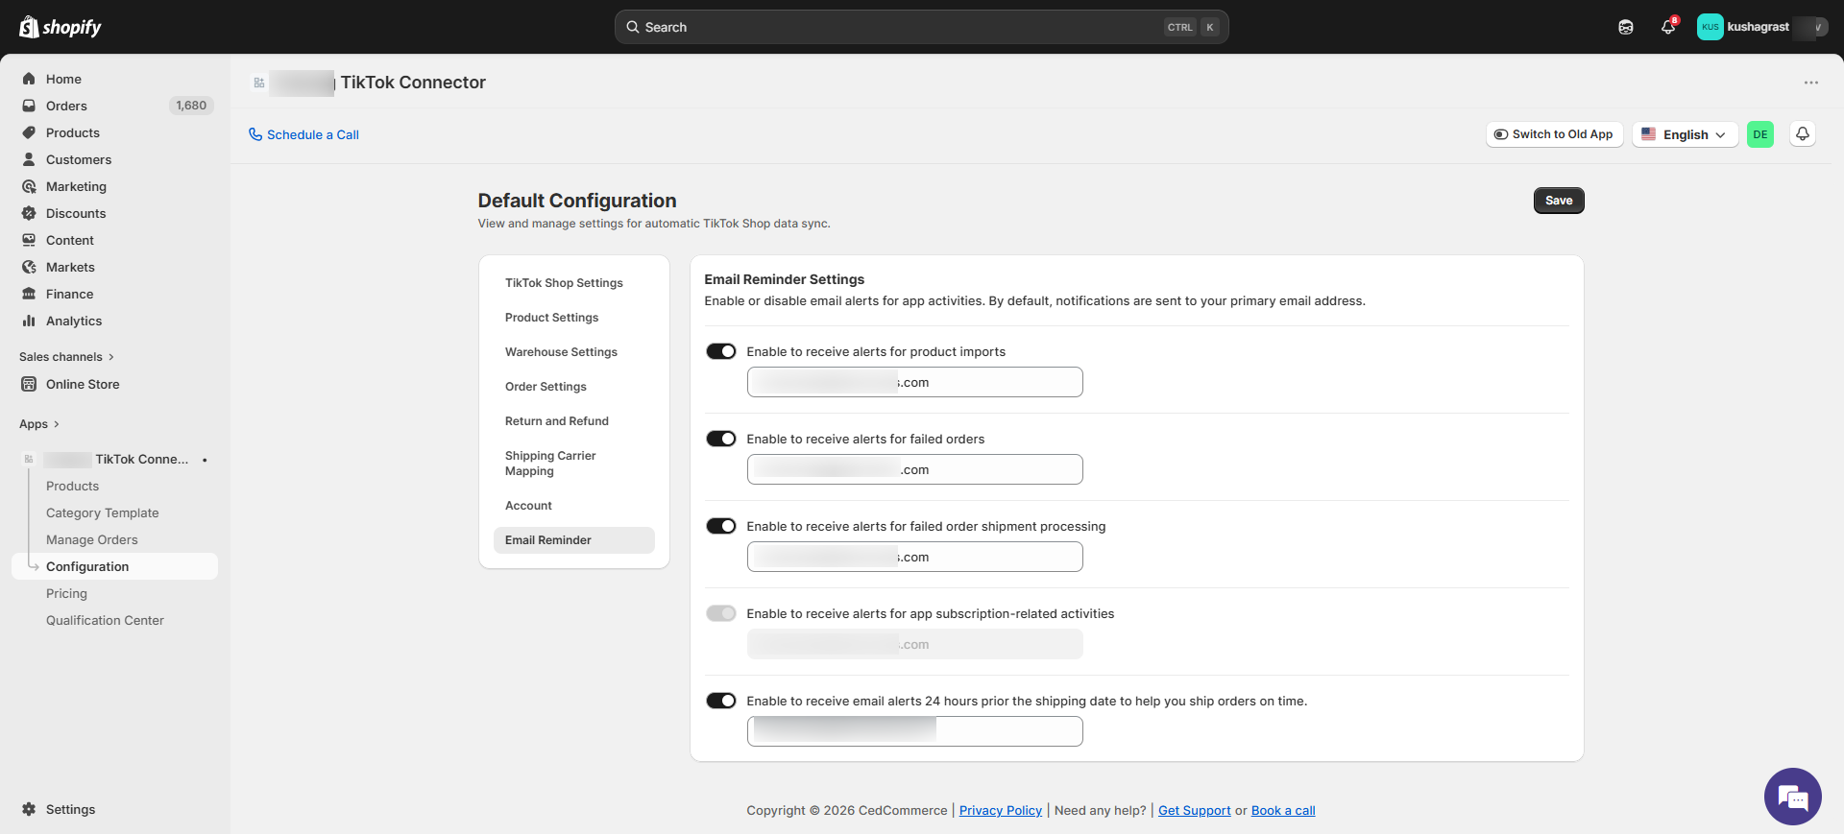
Task: Open the Sidekick assistant icon
Action: (x=1626, y=27)
